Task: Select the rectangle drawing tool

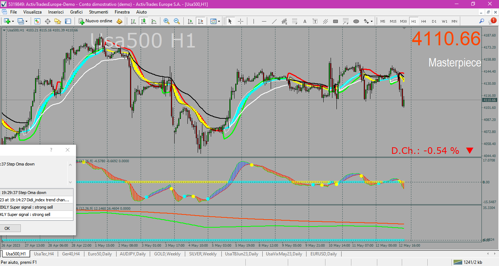Action: [x=335, y=21]
